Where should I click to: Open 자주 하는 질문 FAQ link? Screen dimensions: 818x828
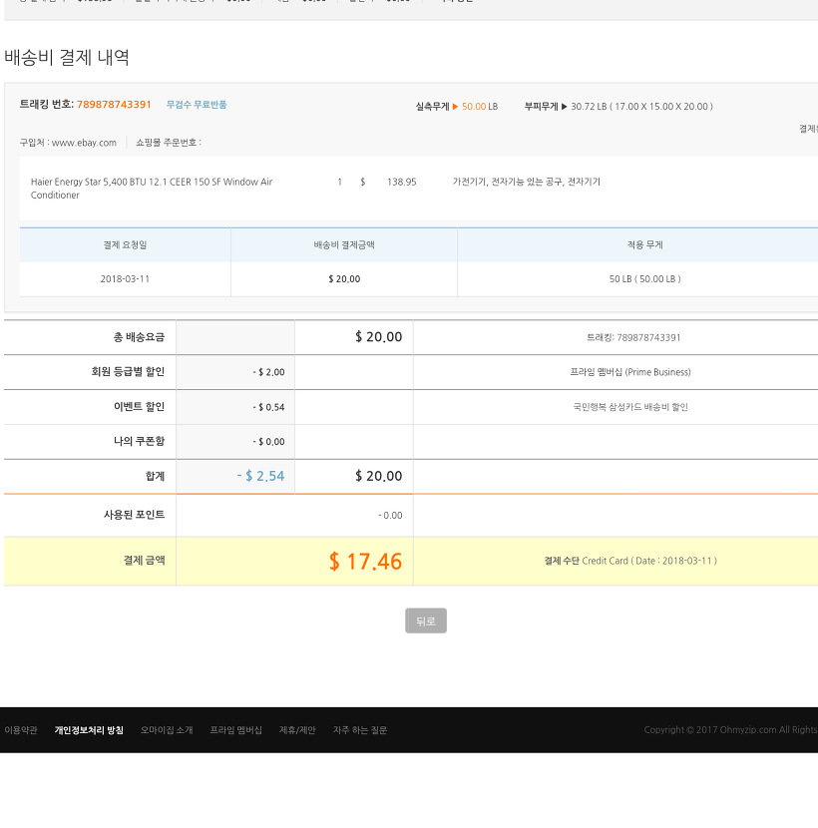[x=360, y=730]
